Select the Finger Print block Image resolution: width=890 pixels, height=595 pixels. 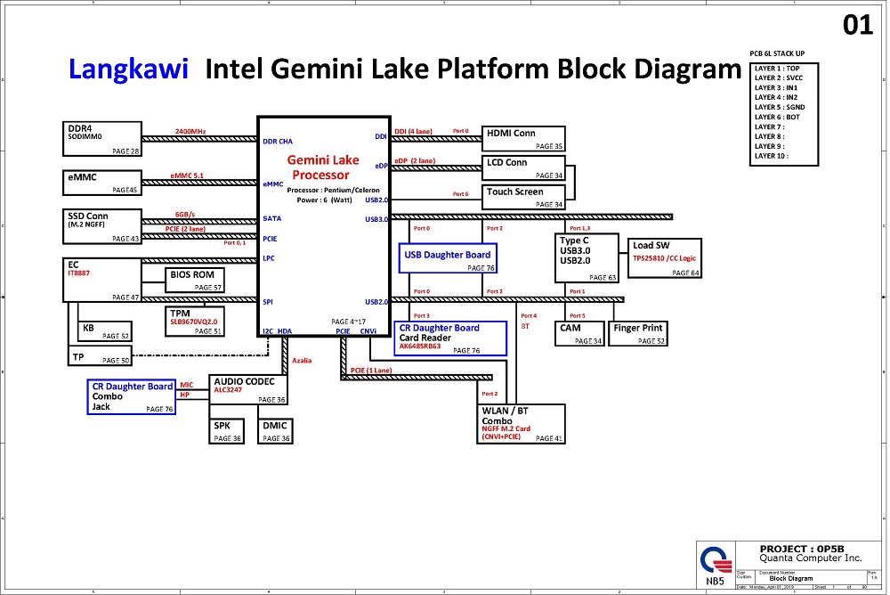pos(638,334)
